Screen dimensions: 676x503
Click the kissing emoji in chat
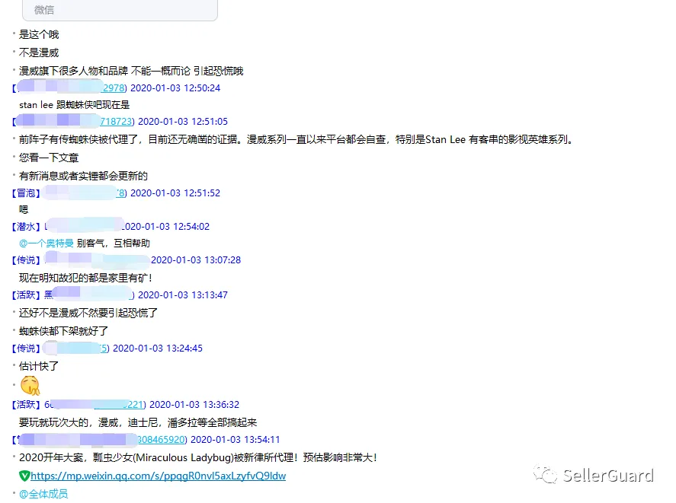tap(30, 386)
